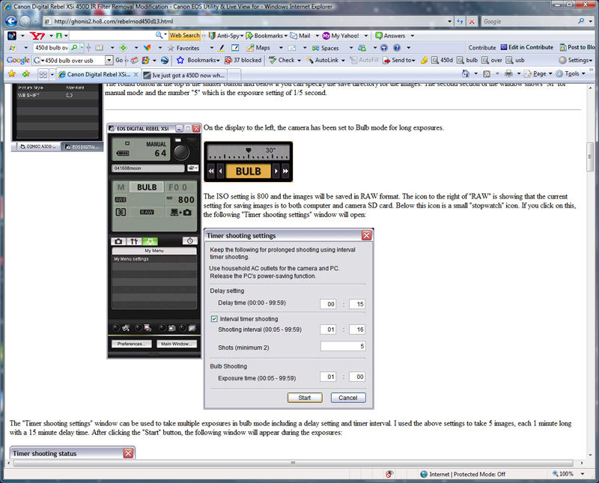The height and width of the screenshot is (483, 599).
Task: Toggle the M shooting mode indicator
Action: (x=121, y=187)
